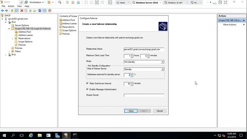Select Server Options in the tree
Viewport: 247px width, 139px height.
point(22,25)
